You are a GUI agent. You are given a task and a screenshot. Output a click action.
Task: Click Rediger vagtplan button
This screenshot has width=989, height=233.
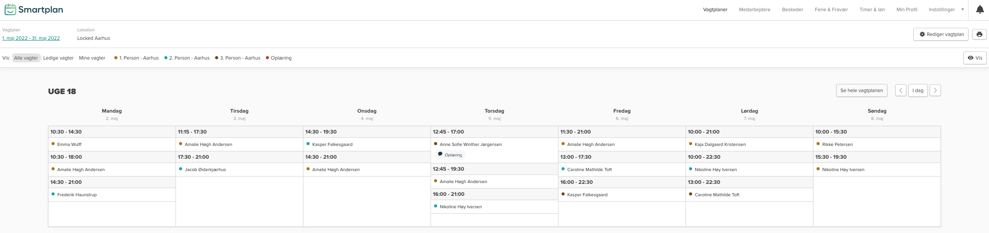[941, 34]
